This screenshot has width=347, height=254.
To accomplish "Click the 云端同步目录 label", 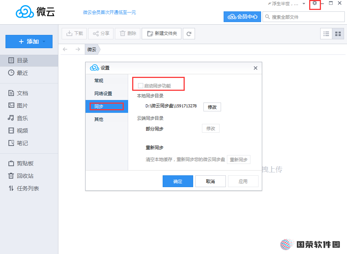I will coord(150,118).
